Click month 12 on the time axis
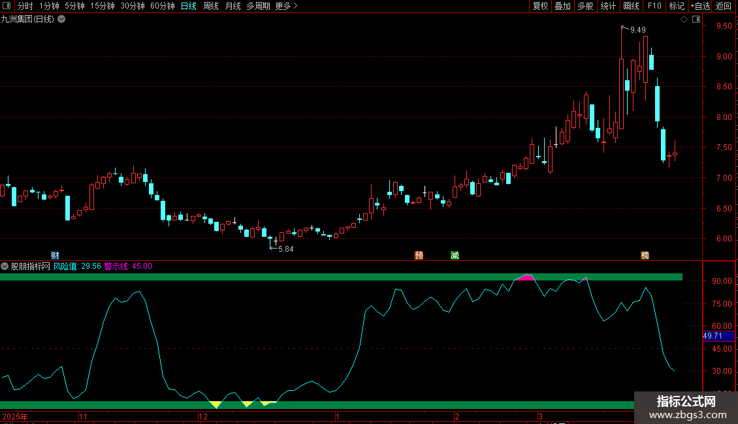This screenshot has height=424, width=738. click(x=203, y=416)
